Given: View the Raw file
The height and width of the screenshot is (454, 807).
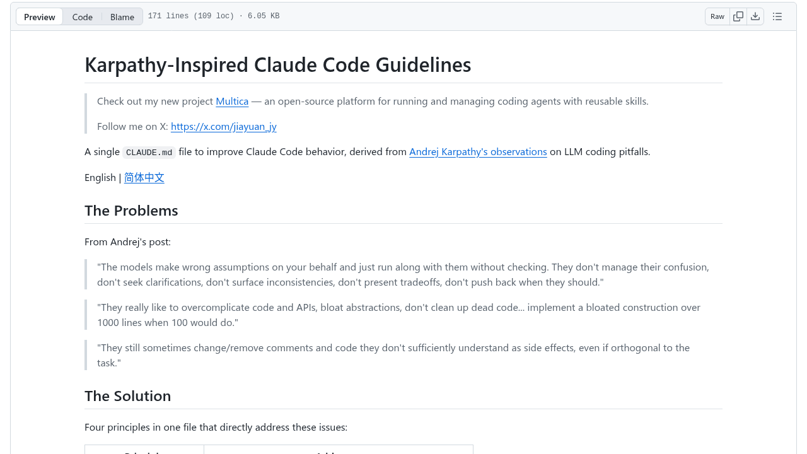Looking at the screenshot, I should (x=717, y=16).
